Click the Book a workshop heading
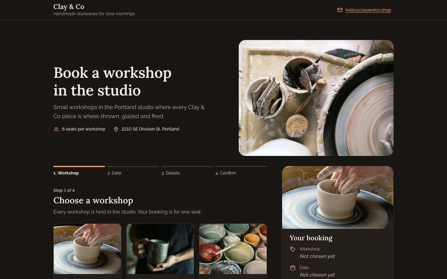Viewport: 447px width, 279px height. click(112, 82)
